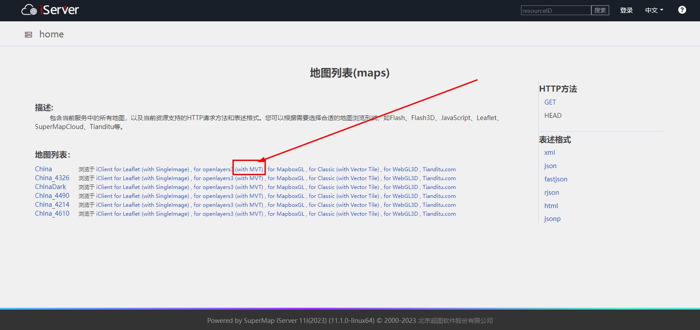Click the 登录 login link
Screen dimensions: 700x330
click(x=626, y=10)
